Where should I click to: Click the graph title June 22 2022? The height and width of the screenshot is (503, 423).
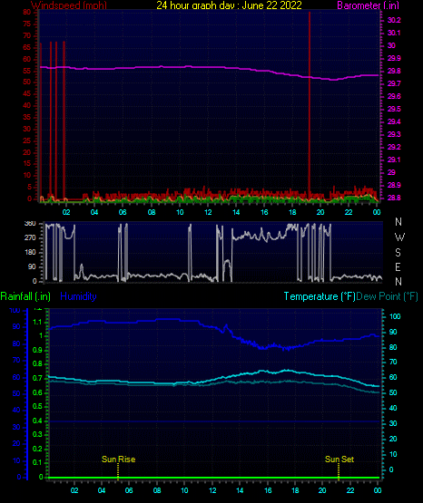(x=229, y=5)
